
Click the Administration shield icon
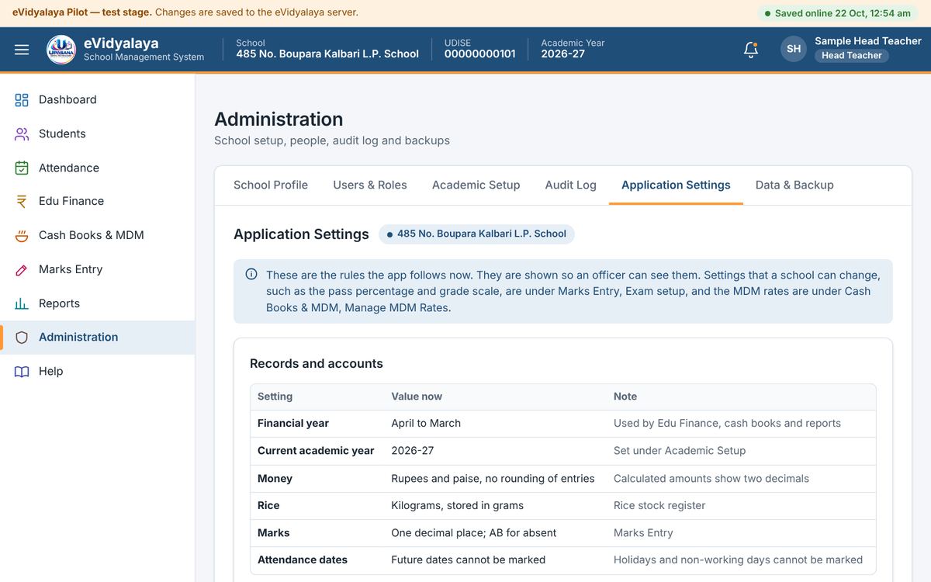coord(22,338)
